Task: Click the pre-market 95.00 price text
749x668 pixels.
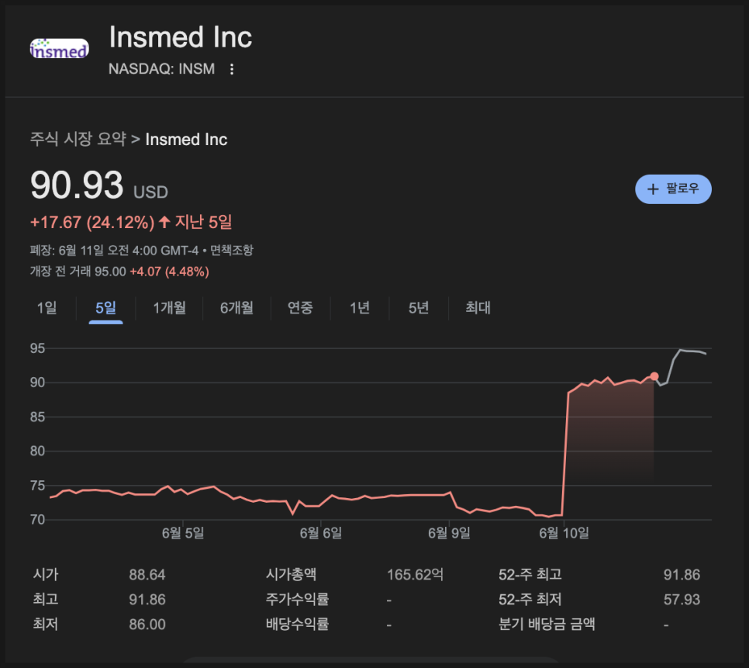Action: [x=110, y=272]
